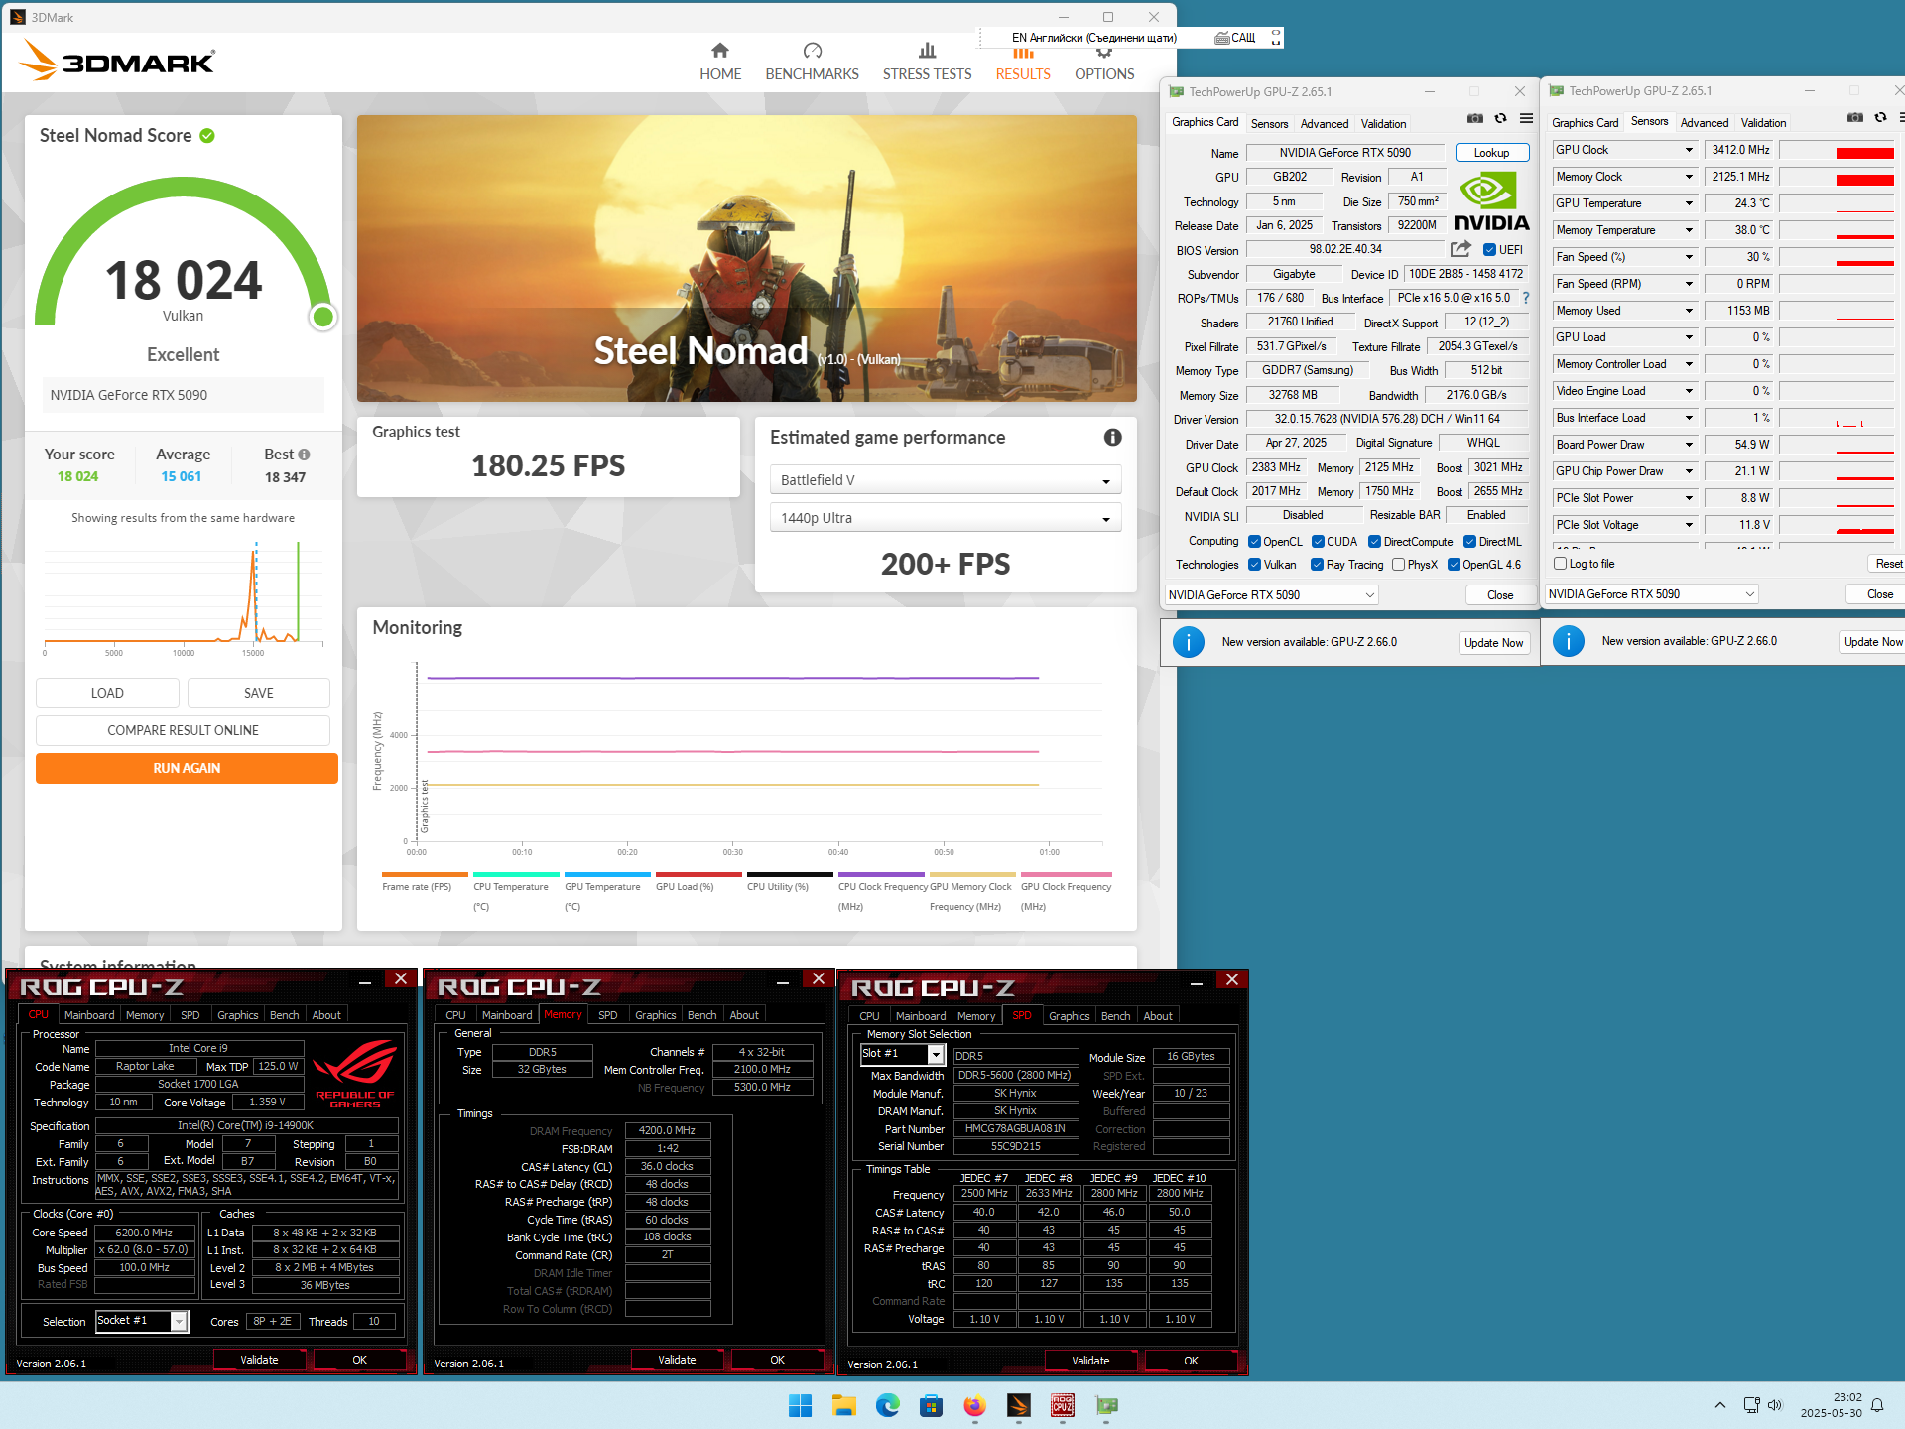This screenshot has width=1905, height=1429.
Task: Toggle the DirectML checkbox
Action: 1469,542
